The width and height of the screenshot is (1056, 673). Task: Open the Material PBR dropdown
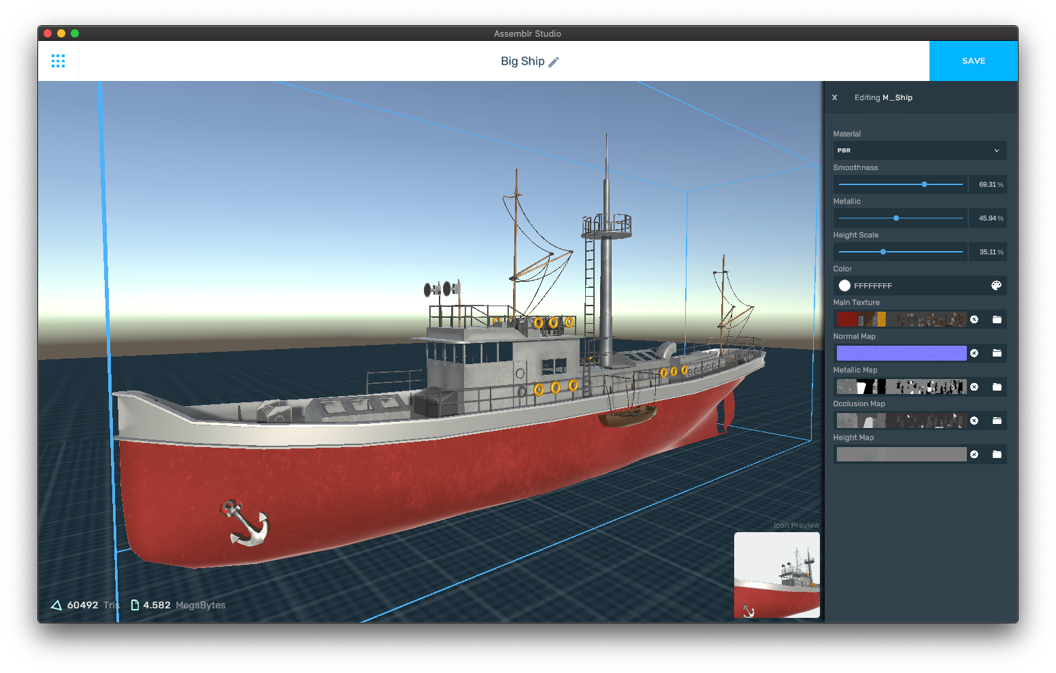(920, 150)
